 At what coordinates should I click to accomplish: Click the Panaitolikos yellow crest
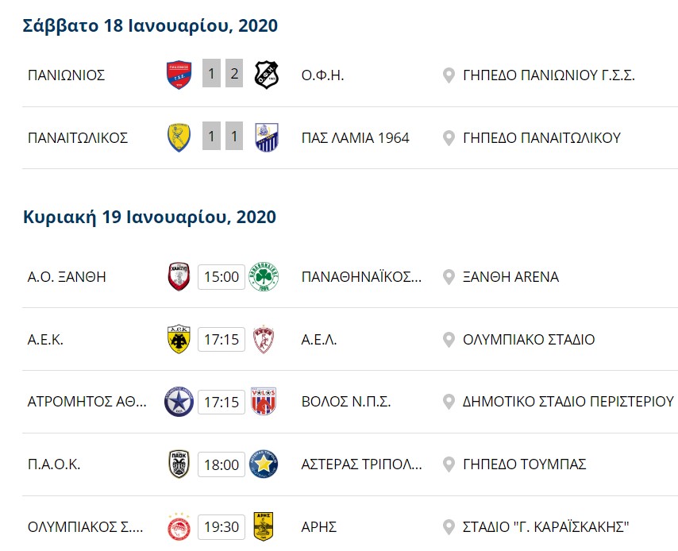coord(179,137)
